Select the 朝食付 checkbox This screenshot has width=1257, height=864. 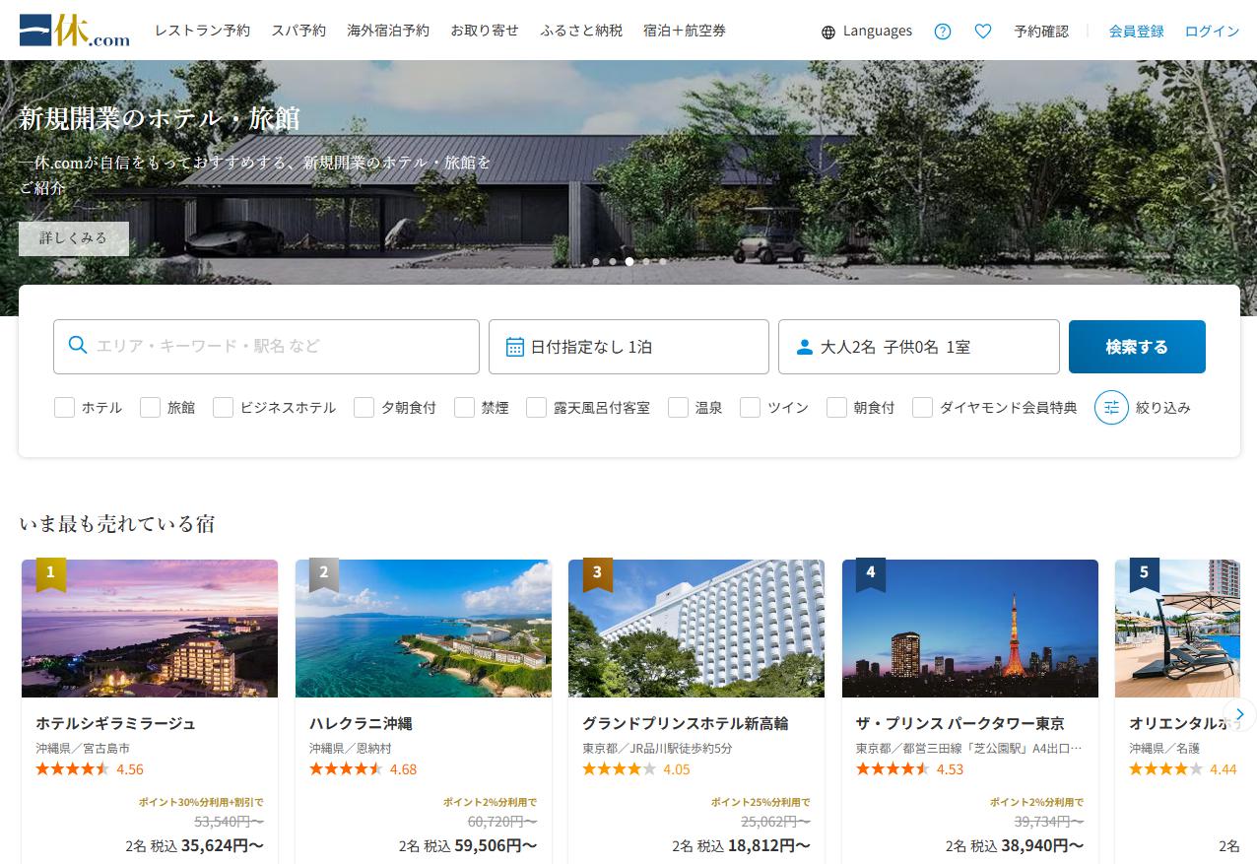tap(836, 407)
